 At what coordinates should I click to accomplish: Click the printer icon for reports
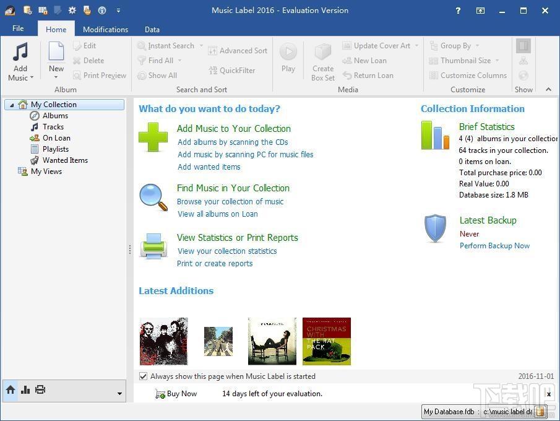tap(153, 246)
